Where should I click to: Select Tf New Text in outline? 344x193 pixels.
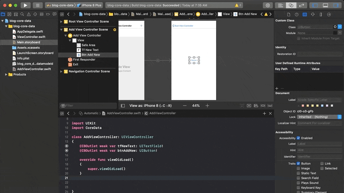click(x=90, y=50)
